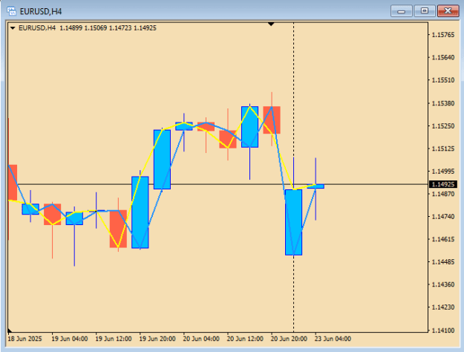Close the EURUSD,H4 chart window
Viewport: 464px width, 352px height.
coord(448,11)
